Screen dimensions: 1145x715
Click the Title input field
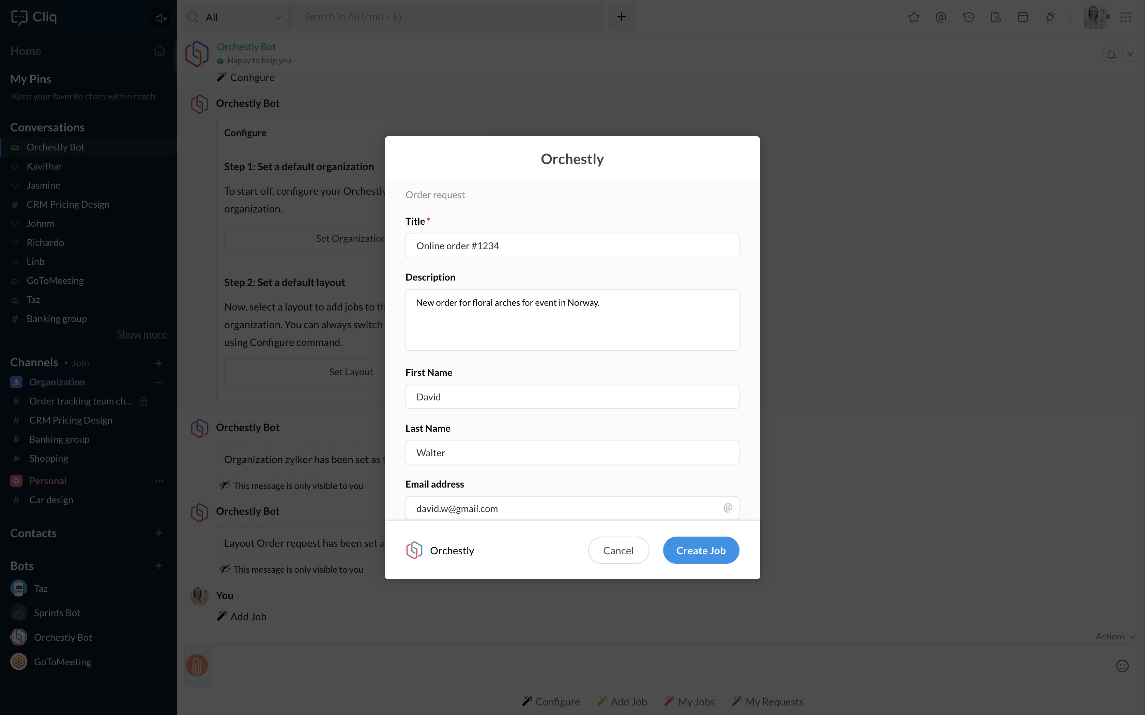[571, 245]
